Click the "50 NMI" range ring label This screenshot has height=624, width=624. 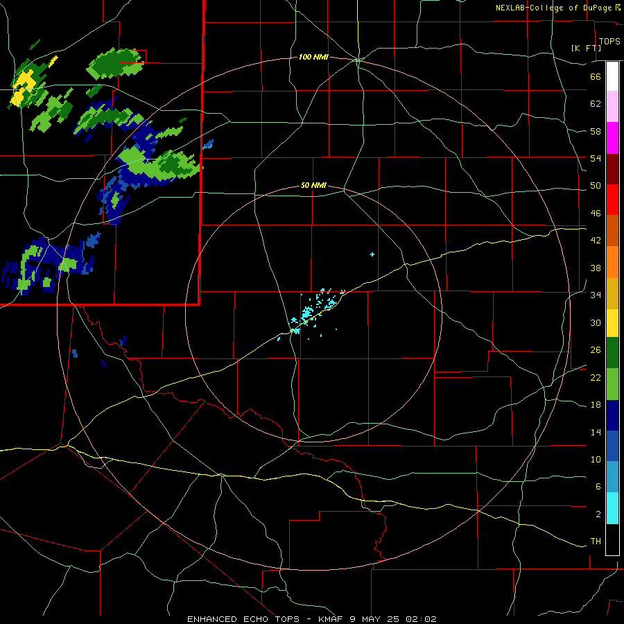coord(313,185)
